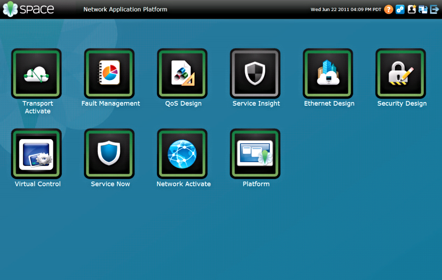Click the 'Service Now' text label
442x280 pixels.
click(x=110, y=184)
